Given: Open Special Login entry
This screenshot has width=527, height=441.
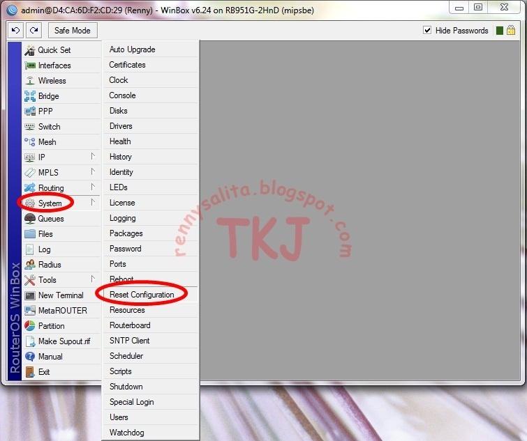Looking at the screenshot, I should [x=151, y=402].
